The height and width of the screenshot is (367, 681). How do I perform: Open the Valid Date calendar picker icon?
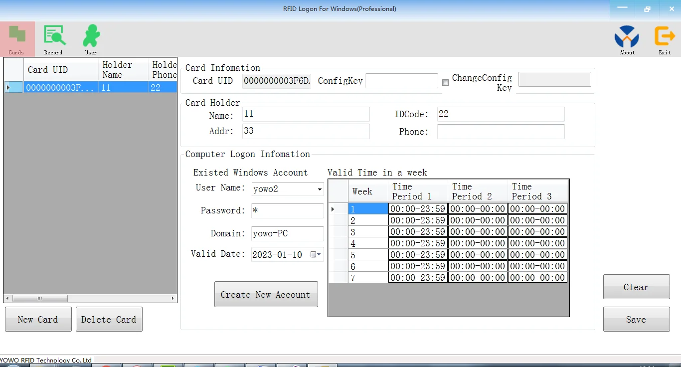click(x=315, y=254)
